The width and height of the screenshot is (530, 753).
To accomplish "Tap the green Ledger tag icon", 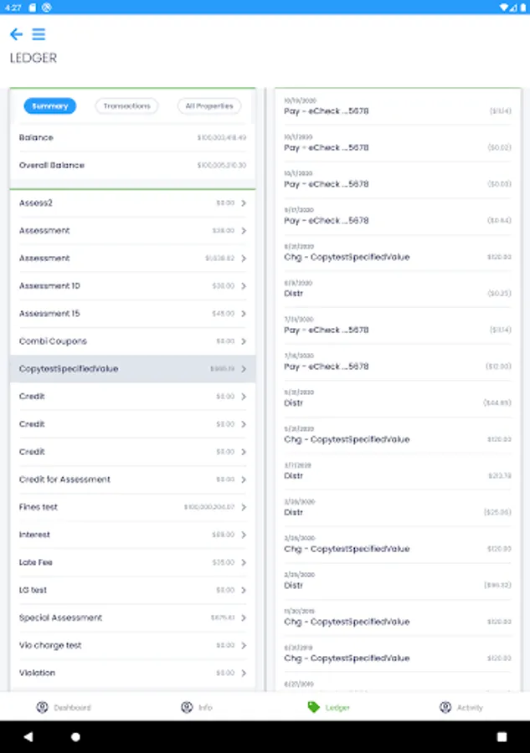I will [314, 708].
